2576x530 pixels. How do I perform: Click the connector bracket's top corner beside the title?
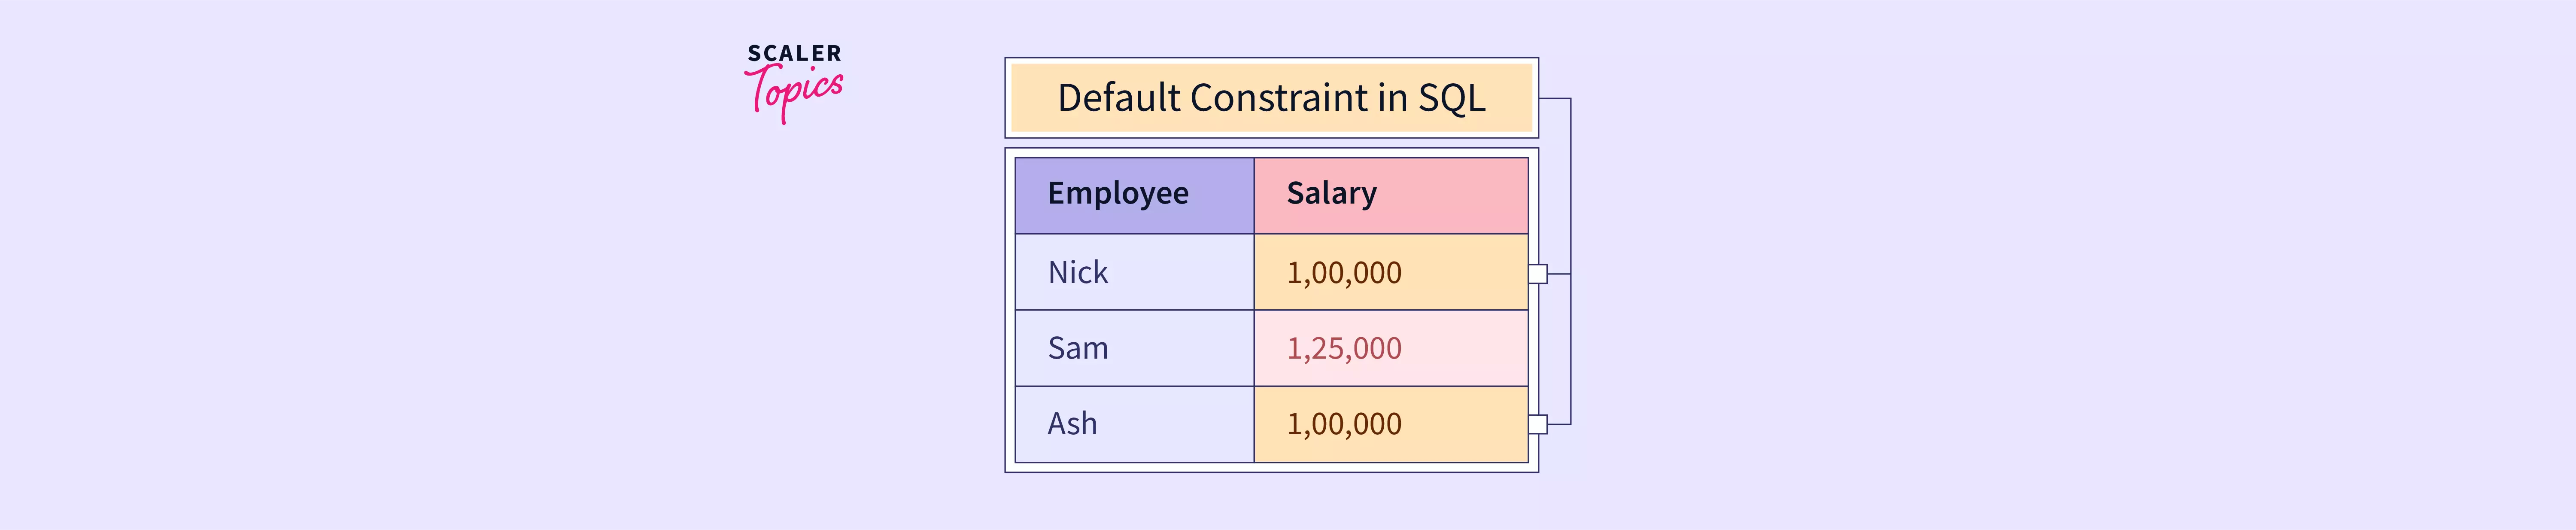(x=1570, y=99)
